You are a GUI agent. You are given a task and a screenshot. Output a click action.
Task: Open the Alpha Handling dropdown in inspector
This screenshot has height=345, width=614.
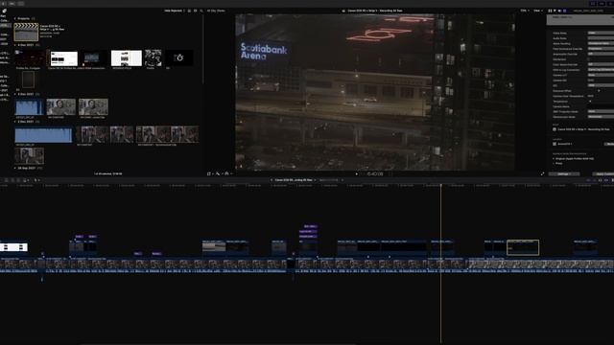tap(601, 43)
